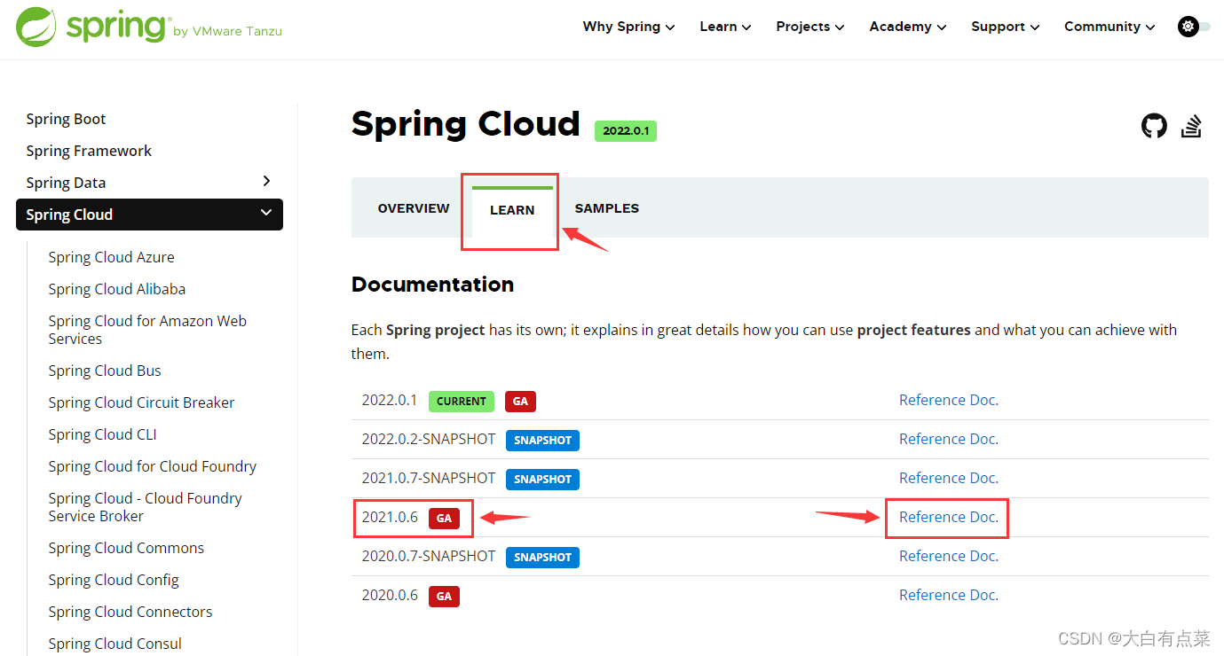Click SNAPSHOT badge on 2020.0.7-SNAPSHOT row
The width and height of the screenshot is (1224, 656).
(x=542, y=557)
